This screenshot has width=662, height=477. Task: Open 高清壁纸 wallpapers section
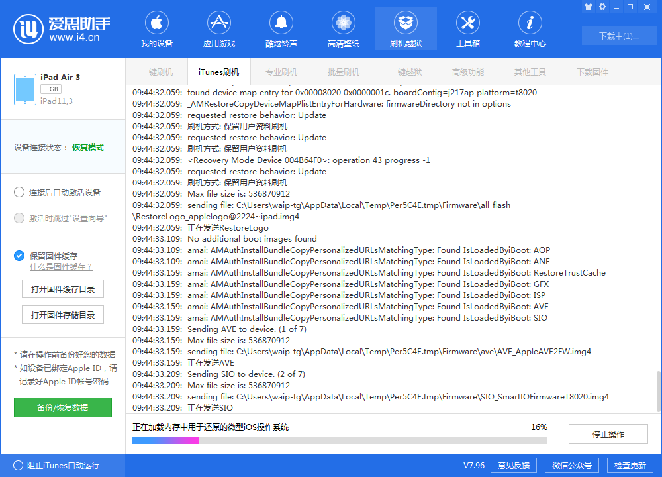coord(344,30)
